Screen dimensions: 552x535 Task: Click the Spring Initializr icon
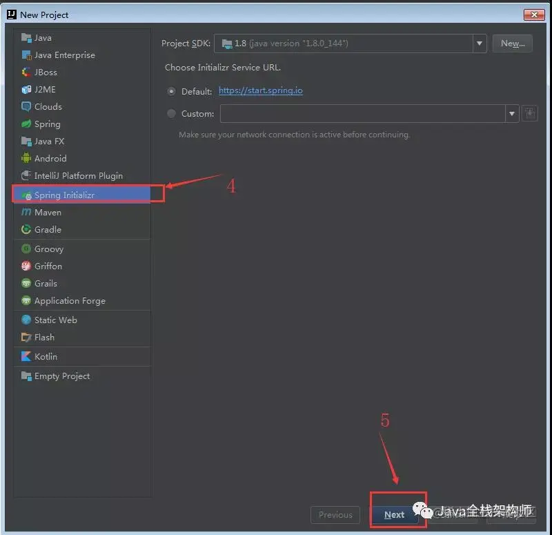[x=26, y=195]
